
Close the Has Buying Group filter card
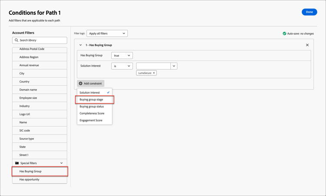click(x=307, y=45)
